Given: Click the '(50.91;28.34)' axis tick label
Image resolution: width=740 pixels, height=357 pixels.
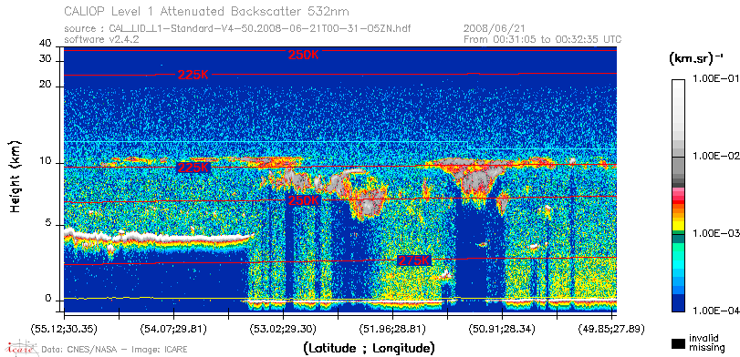Looking at the screenshot, I should point(503,329).
